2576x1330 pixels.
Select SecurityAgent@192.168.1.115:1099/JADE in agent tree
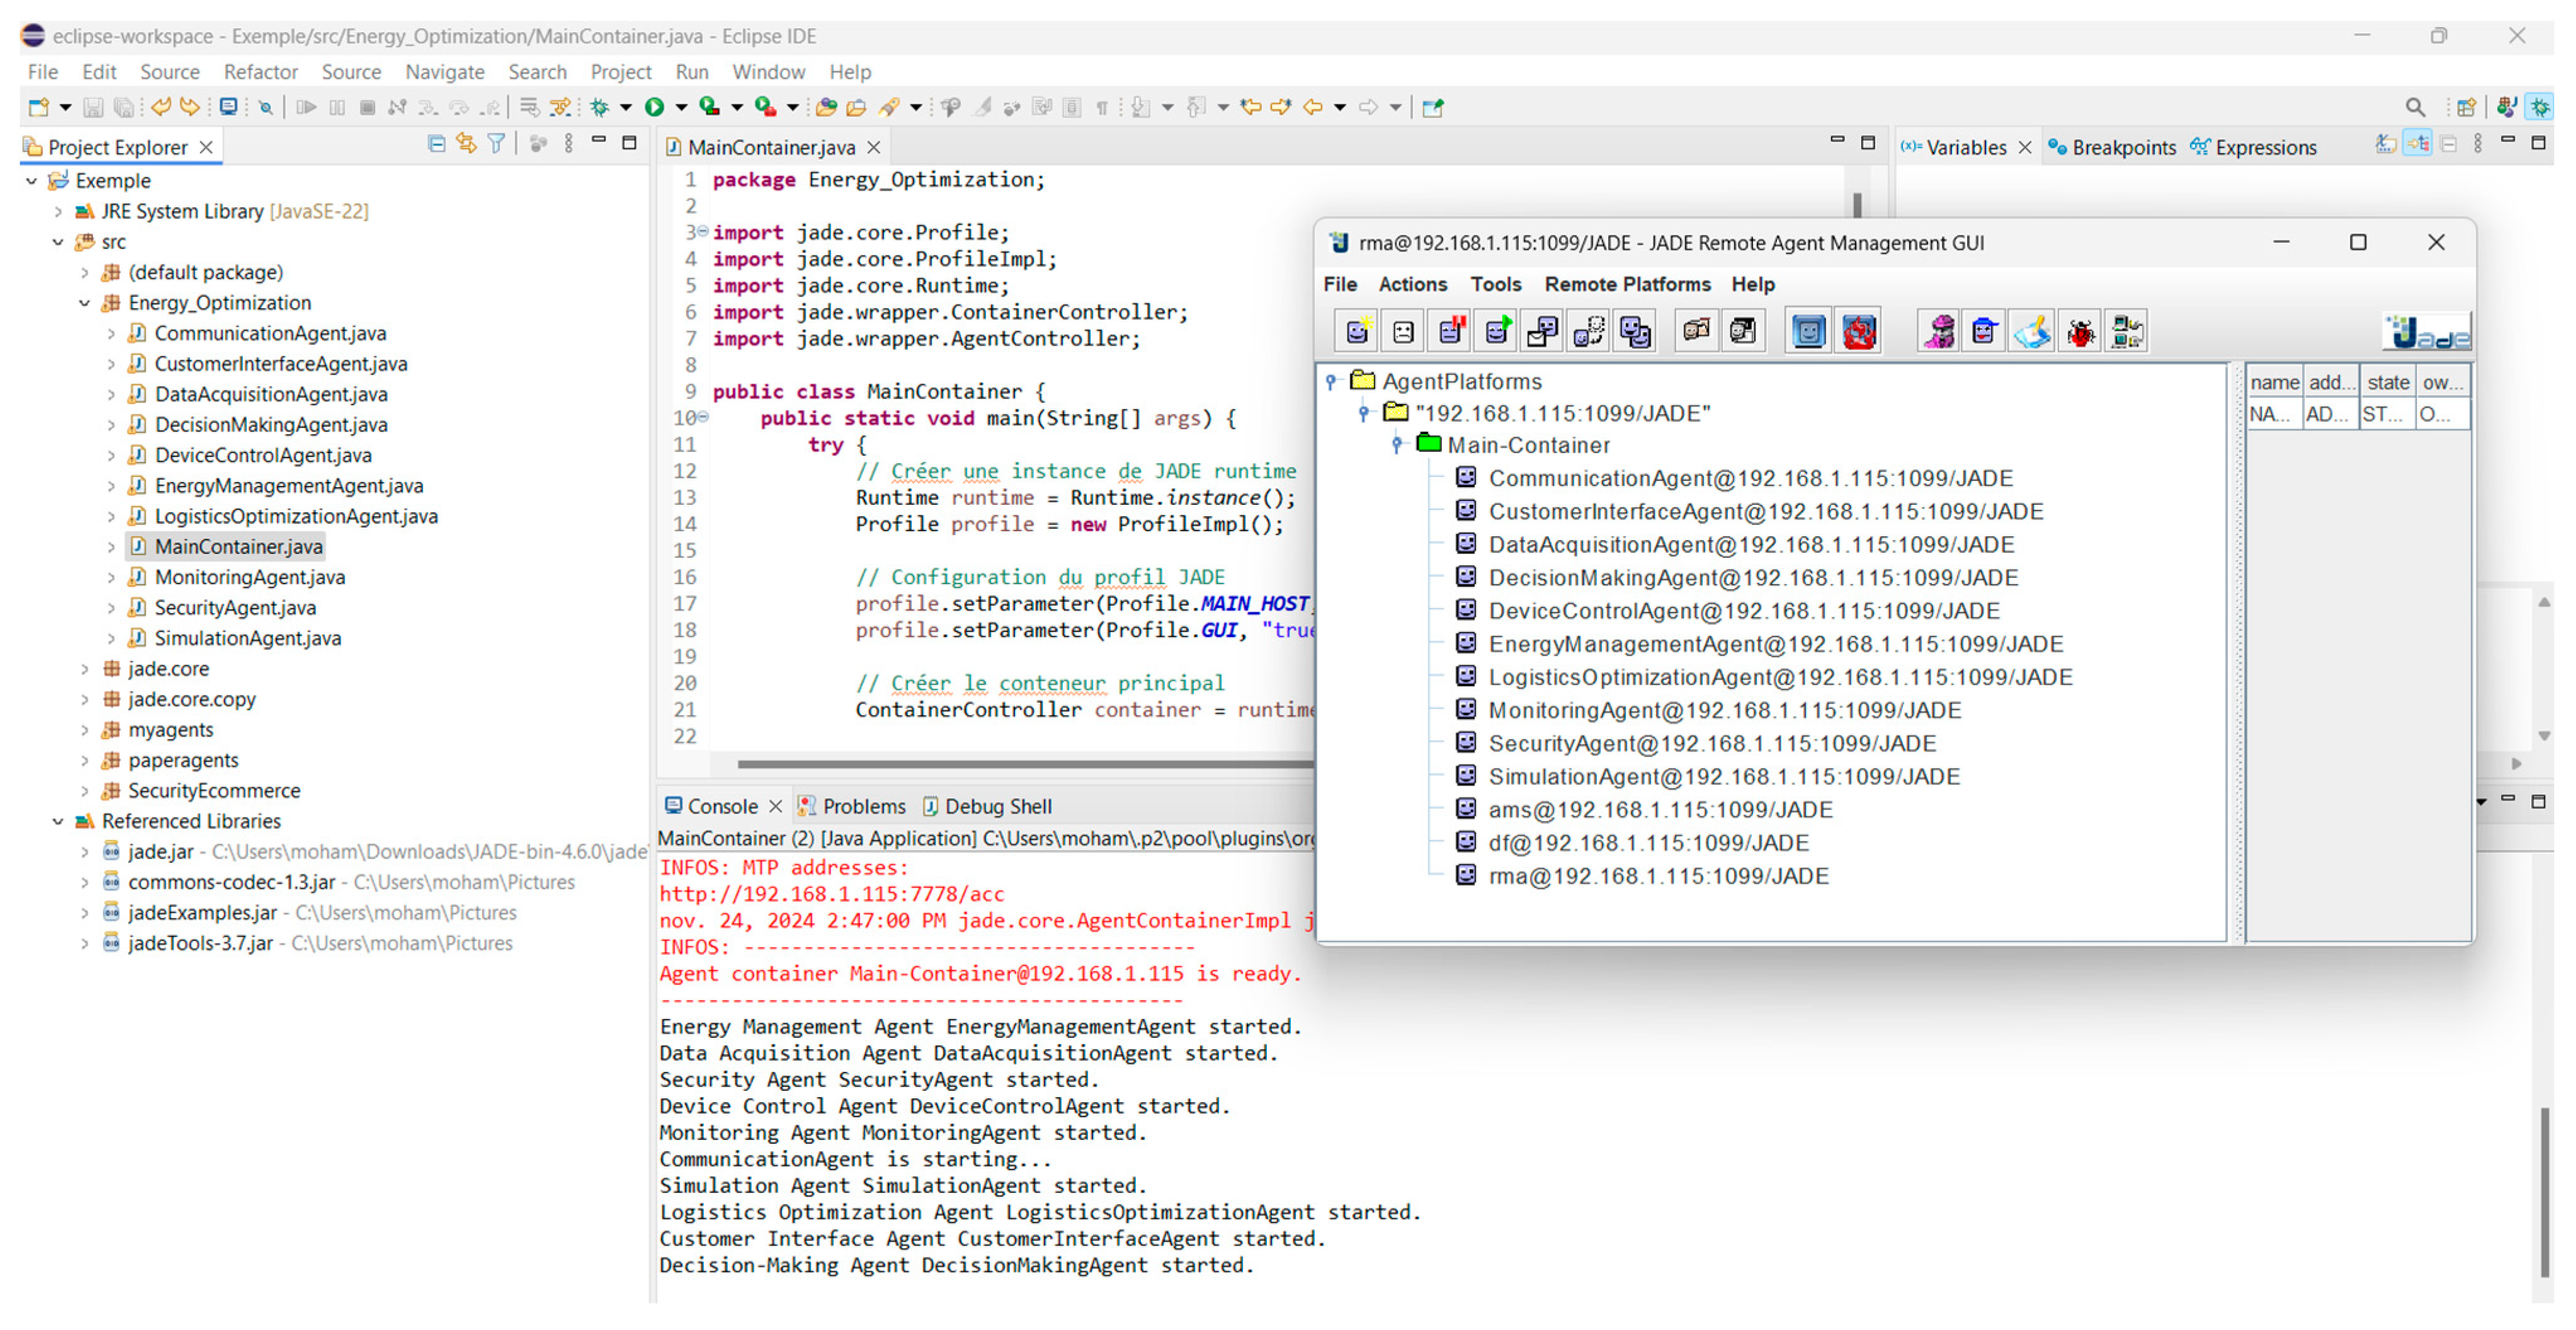[x=1711, y=743]
